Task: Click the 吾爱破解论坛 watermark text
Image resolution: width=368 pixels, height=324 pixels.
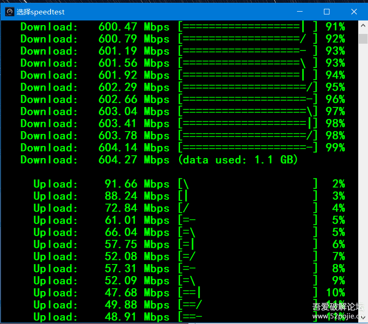Action: pos(337,307)
